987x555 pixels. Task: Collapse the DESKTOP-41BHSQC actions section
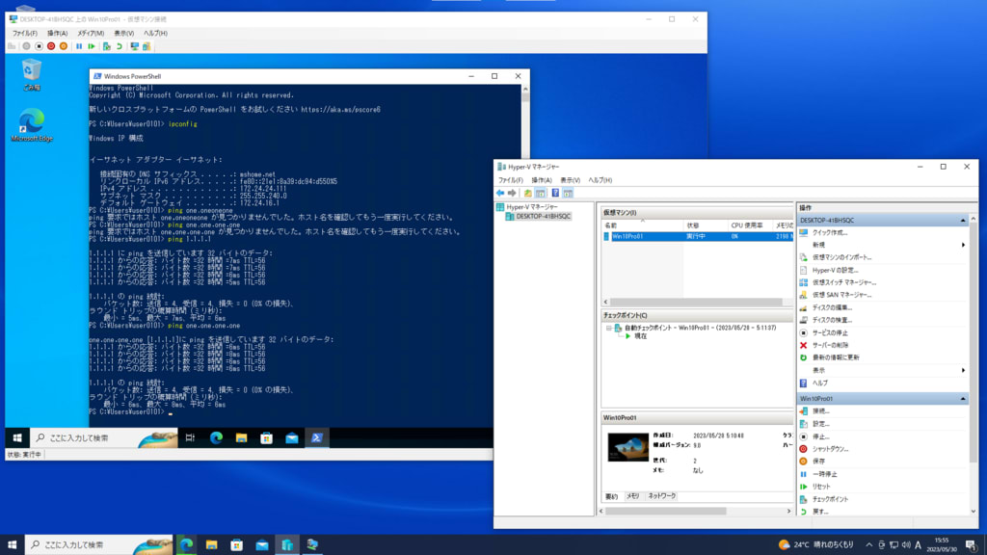click(963, 221)
